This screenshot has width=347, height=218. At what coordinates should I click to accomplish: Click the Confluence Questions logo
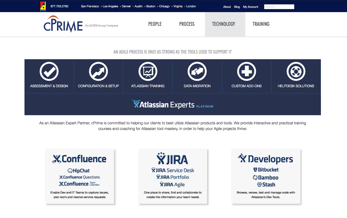(x=80, y=177)
